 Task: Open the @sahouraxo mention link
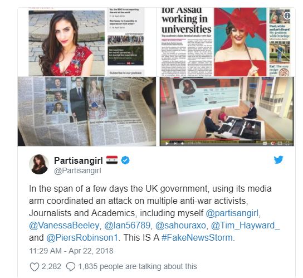point(180,226)
